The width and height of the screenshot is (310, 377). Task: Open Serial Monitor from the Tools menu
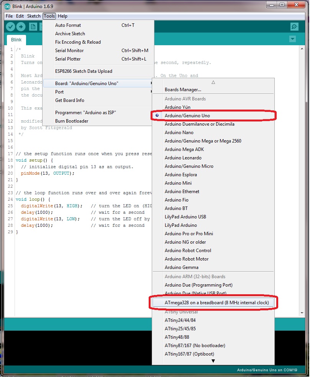click(98, 51)
